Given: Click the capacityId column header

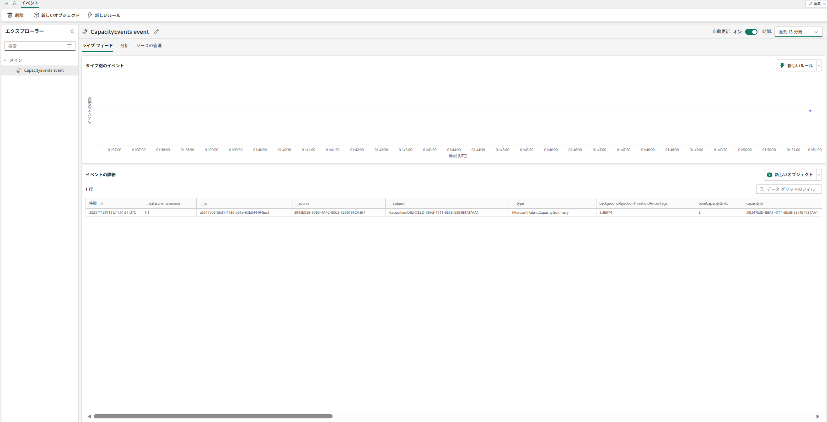Looking at the screenshot, I should coord(783,203).
